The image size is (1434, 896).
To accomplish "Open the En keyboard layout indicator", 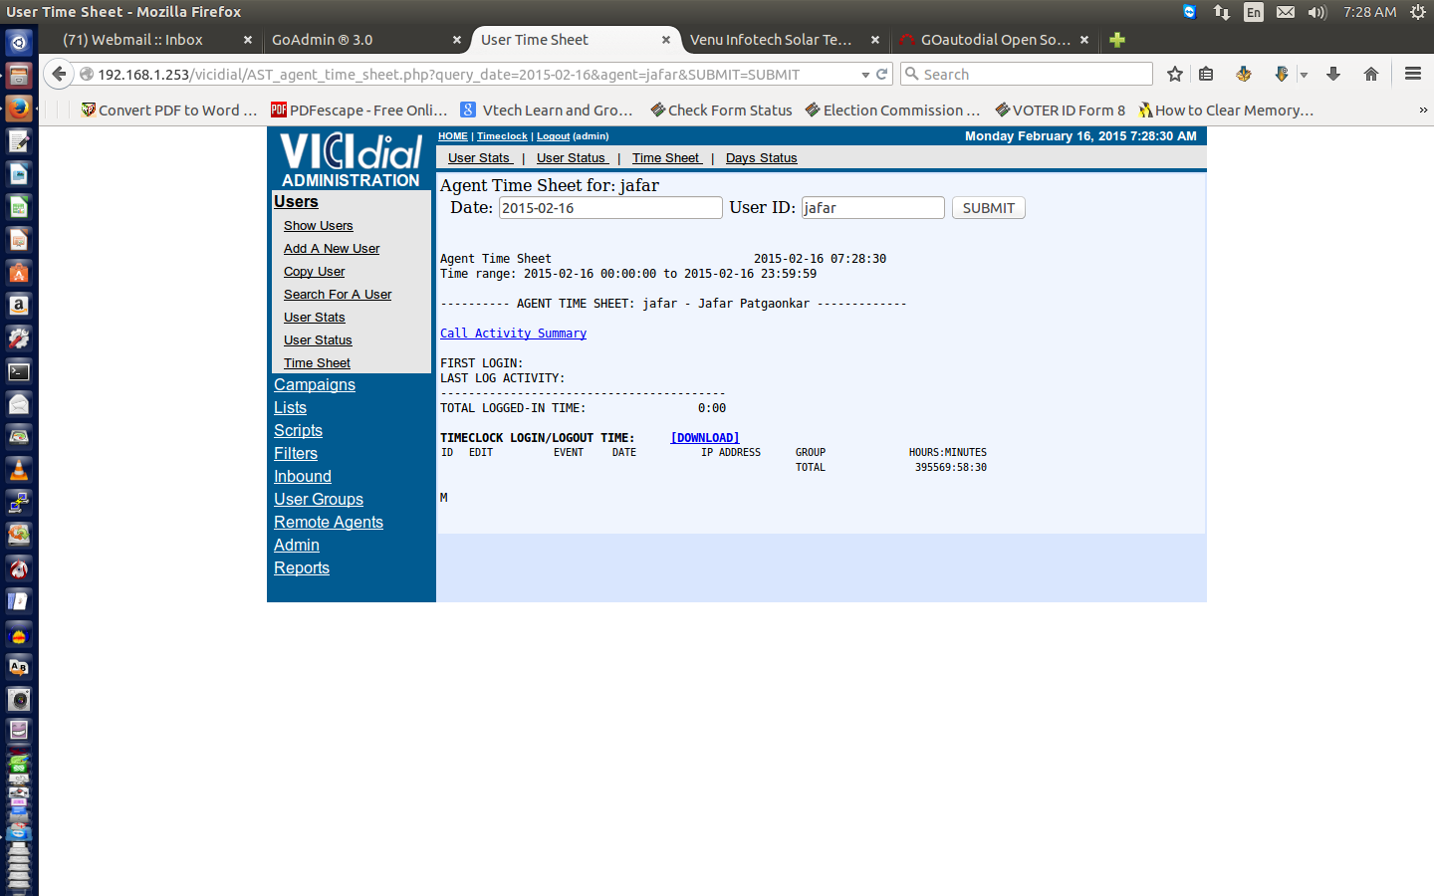I will click(1254, 12).
